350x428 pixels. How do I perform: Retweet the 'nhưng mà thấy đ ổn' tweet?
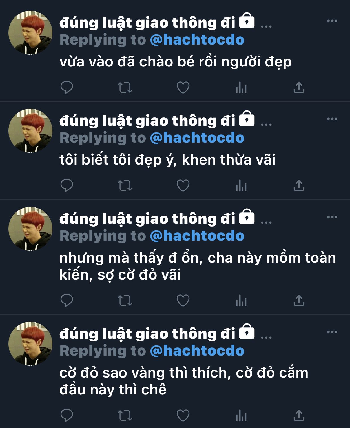pyautogui.click(x=125, y=300)
